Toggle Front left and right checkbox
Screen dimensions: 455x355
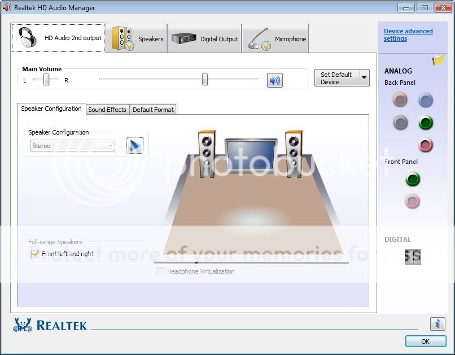coord(35,254)
